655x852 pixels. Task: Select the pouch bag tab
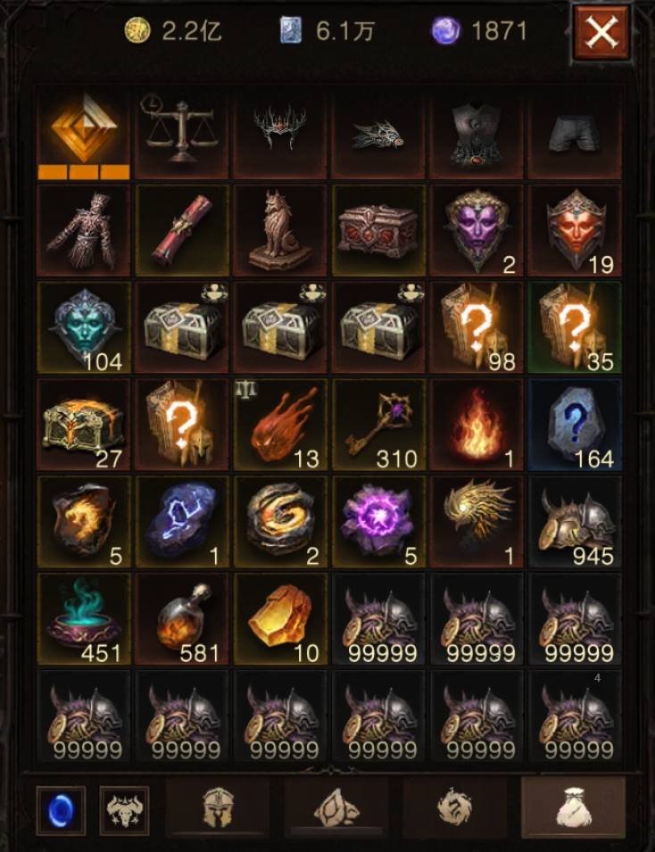coord(574,807)
